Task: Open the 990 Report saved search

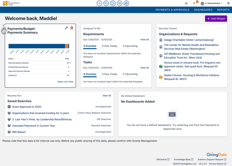Action: point(19,132)
